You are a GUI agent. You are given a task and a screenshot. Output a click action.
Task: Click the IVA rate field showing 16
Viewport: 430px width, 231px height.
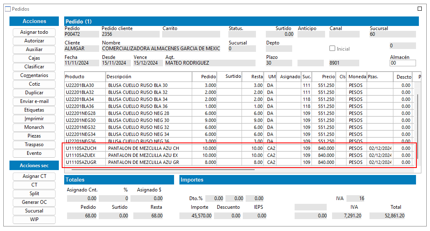tap(356, 198)
